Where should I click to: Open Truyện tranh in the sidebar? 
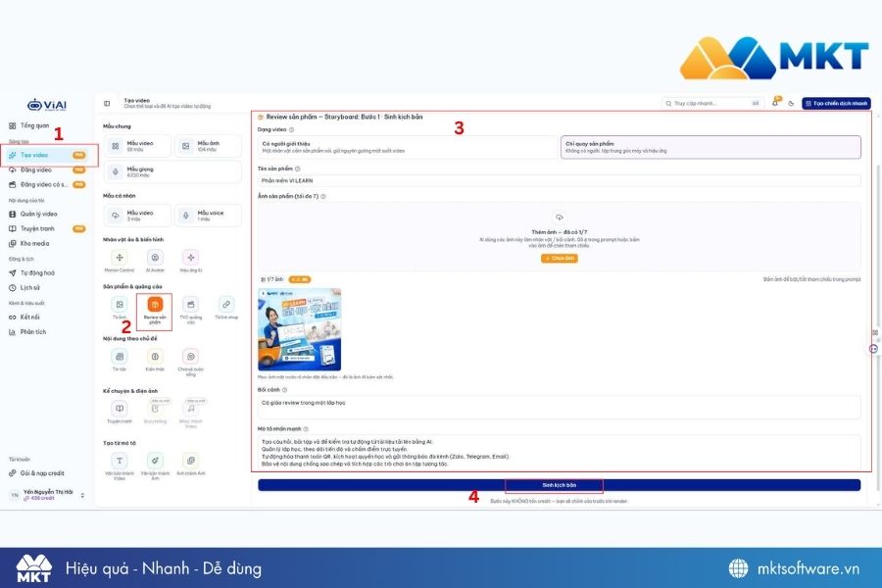point(45,228)
